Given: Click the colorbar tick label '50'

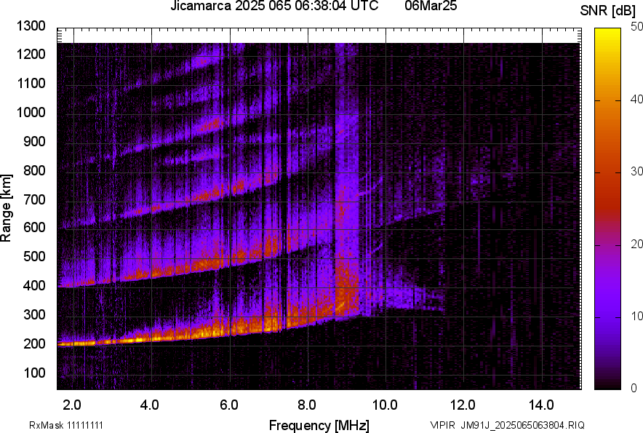Looking at the screenshot, I should (x=637, y=27).
